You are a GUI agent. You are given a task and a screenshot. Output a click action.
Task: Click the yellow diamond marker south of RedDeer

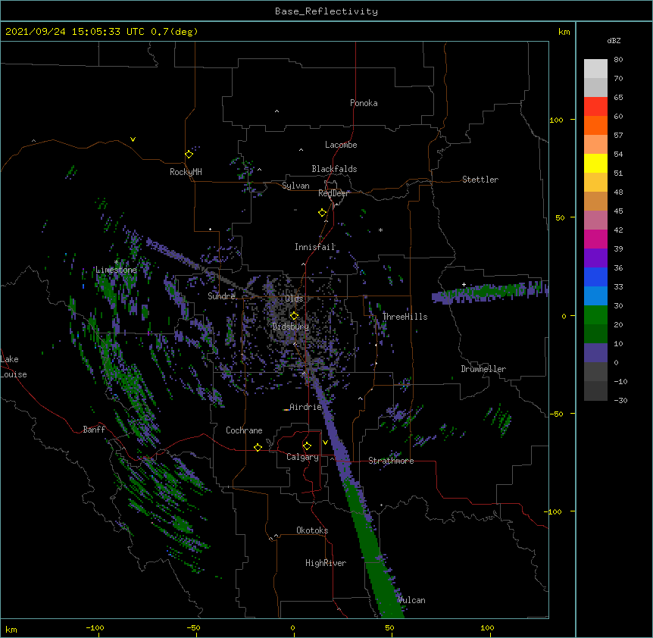tap(322, 213)
